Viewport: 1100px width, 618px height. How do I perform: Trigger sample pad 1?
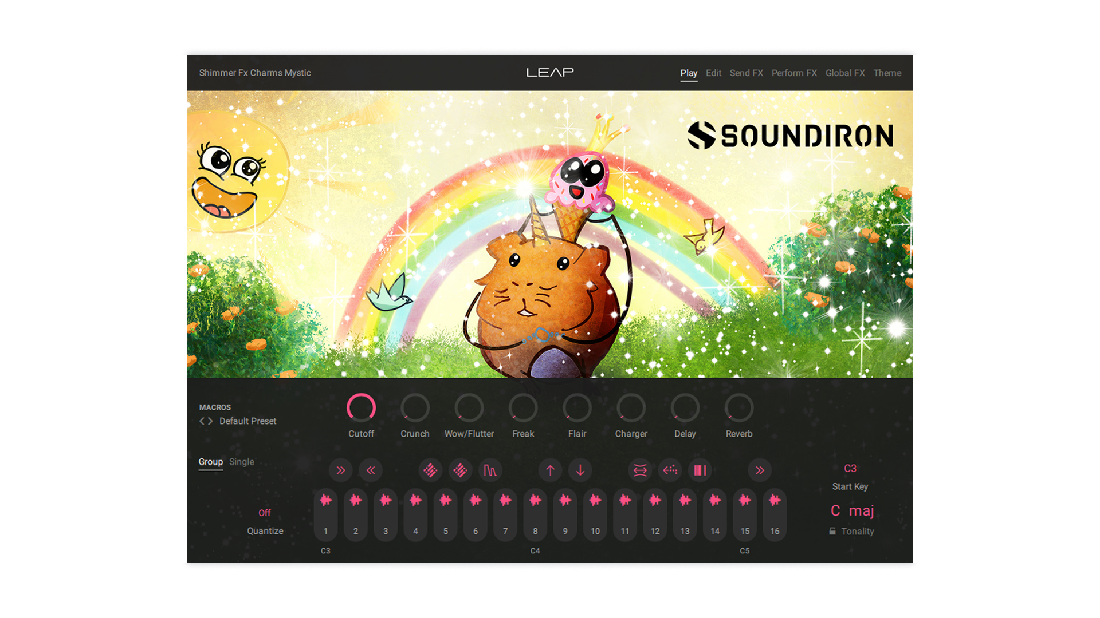point(326,515)
